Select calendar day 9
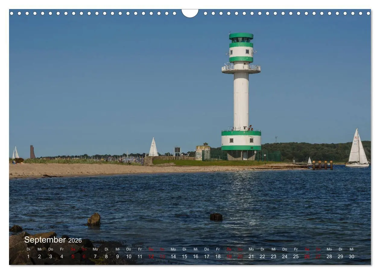The height and width of the screenshot is (274, 380). 118,256
